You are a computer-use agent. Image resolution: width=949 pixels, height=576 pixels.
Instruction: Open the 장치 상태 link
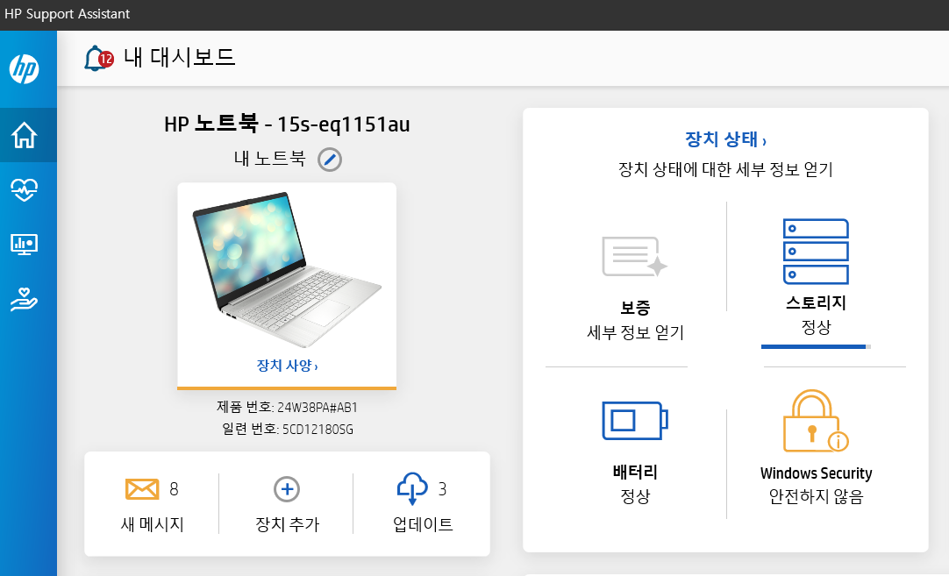tap(725, 139)
